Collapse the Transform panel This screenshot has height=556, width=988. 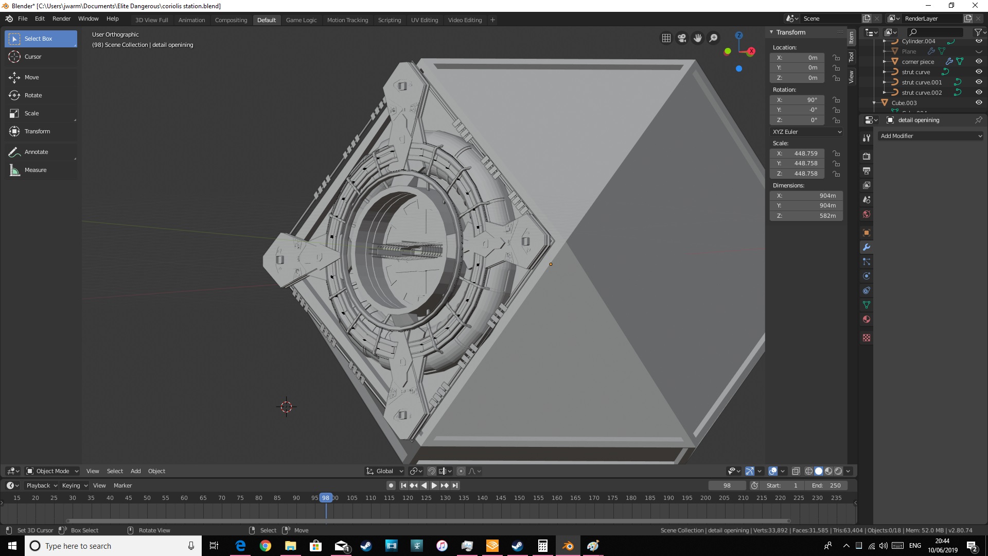[771, 32]
